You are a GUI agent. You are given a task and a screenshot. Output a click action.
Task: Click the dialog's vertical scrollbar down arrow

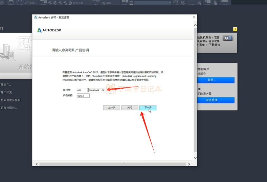[x=195, y=158]
